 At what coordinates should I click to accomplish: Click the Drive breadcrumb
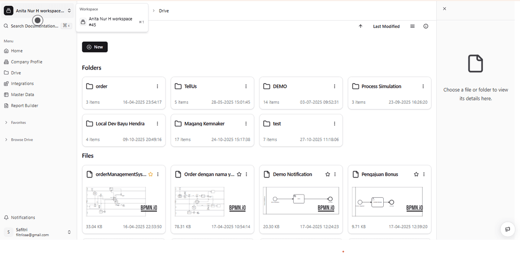164,11
